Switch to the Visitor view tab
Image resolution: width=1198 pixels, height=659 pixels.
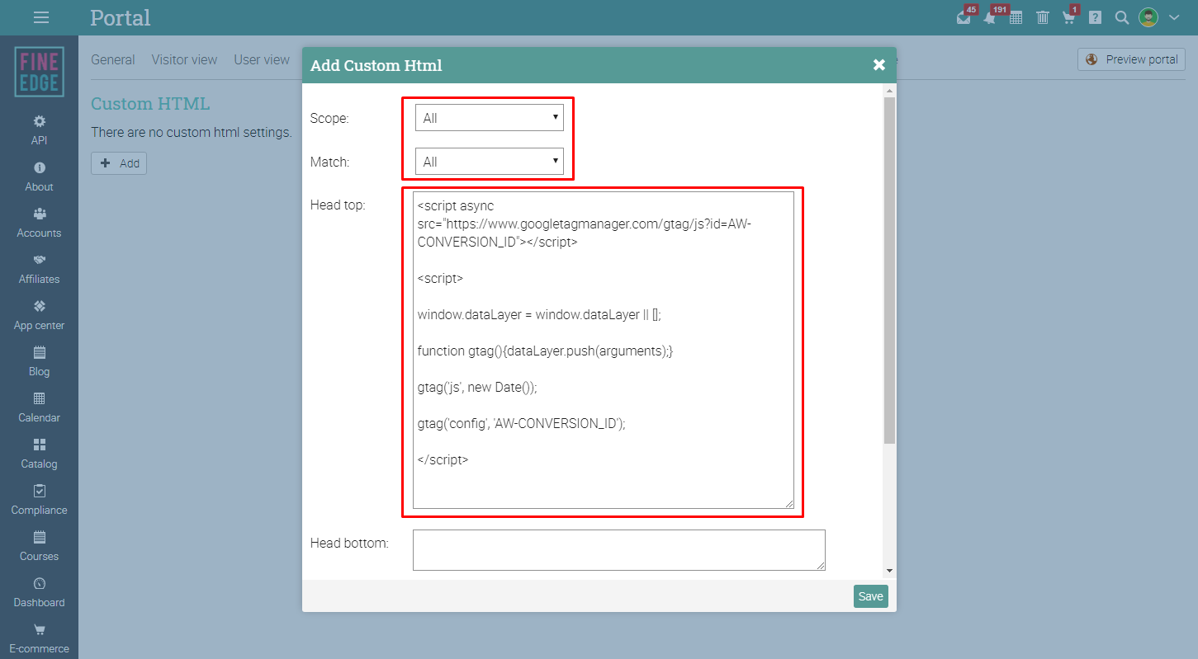[184, 59]
